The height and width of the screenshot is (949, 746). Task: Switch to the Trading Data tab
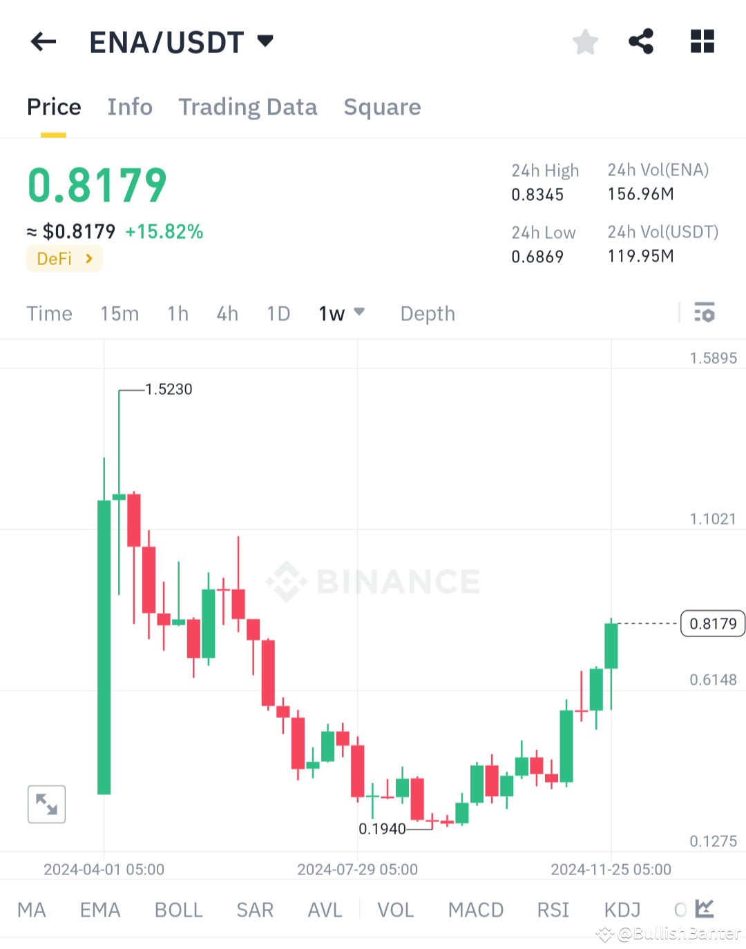pyautogui.click(x=248, y=107)
